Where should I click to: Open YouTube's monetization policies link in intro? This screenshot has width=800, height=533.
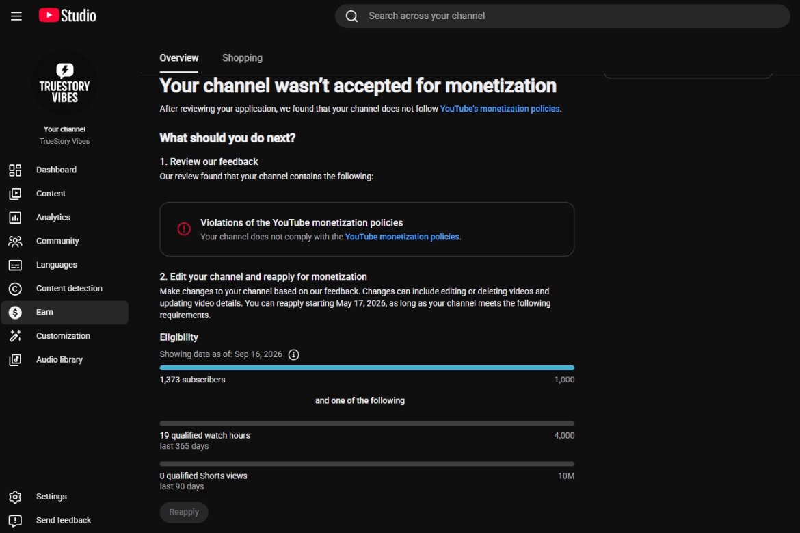pyautogui.click(x=500, y=109)
